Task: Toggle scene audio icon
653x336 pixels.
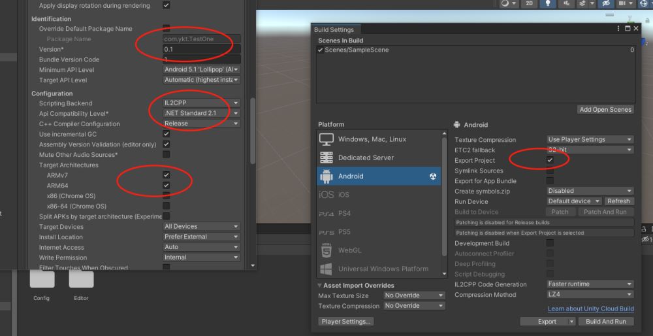Action: (565, 4)
